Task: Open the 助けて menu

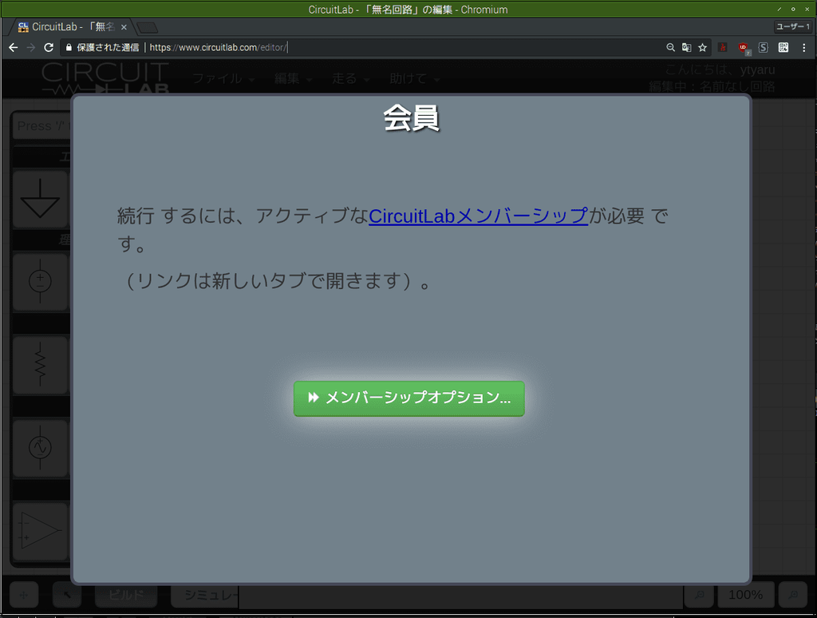Action: tap(414, 79)
